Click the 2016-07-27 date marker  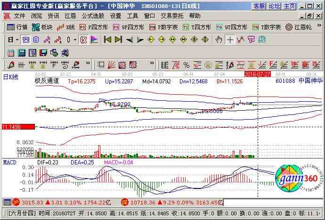258,74
